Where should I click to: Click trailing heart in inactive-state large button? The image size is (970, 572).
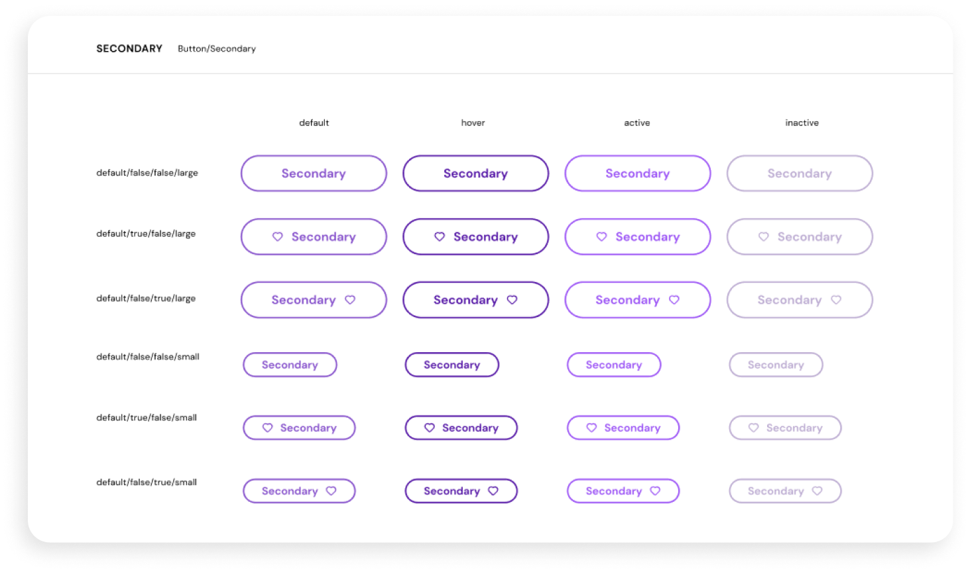pyautogui.click(x=836, y=300)
